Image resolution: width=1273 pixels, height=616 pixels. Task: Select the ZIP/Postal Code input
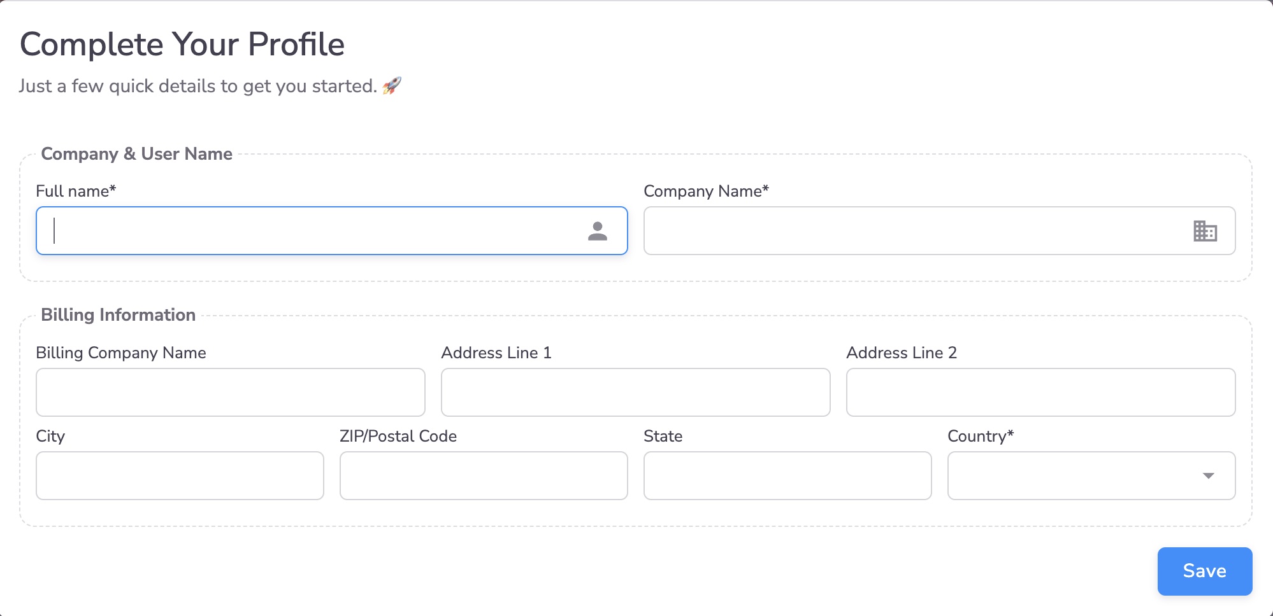484,476
